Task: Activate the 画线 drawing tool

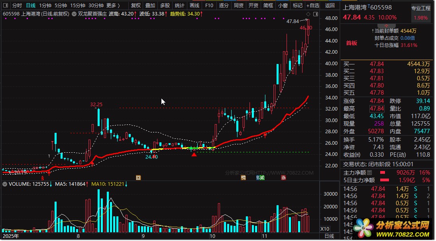Action: [x=194, y=5]
